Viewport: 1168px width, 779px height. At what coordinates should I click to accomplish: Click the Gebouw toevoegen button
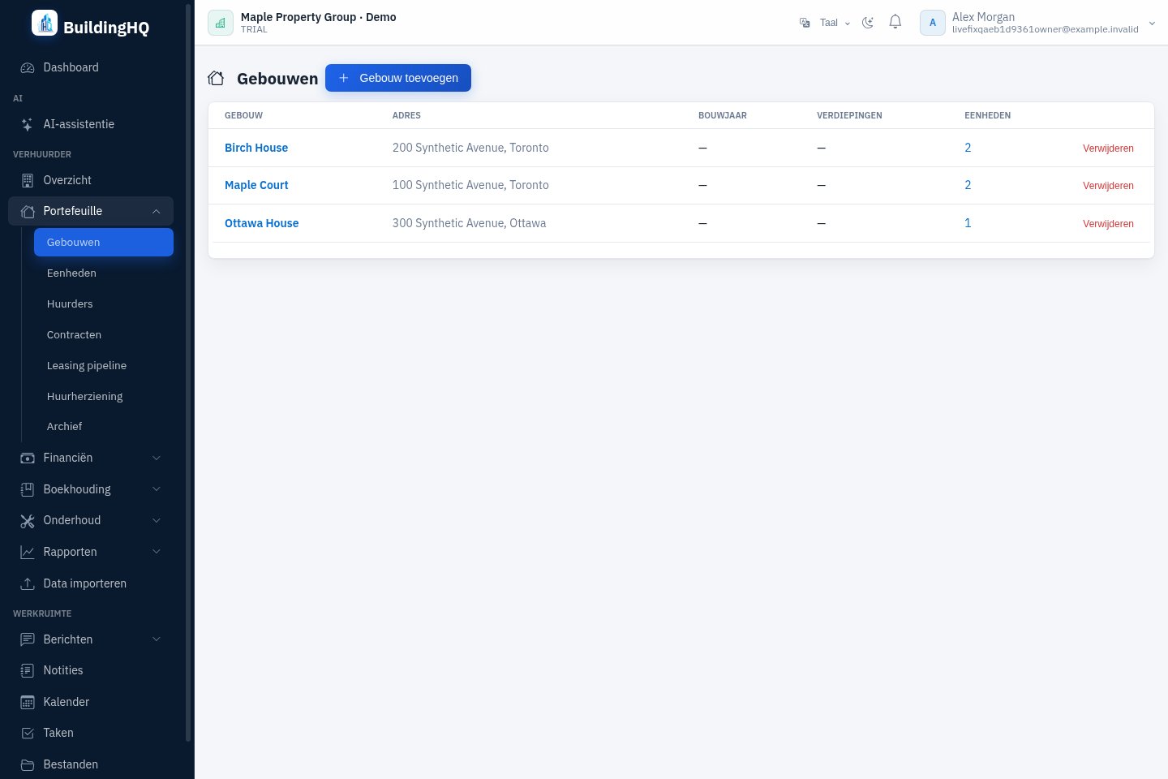(398, 78)
